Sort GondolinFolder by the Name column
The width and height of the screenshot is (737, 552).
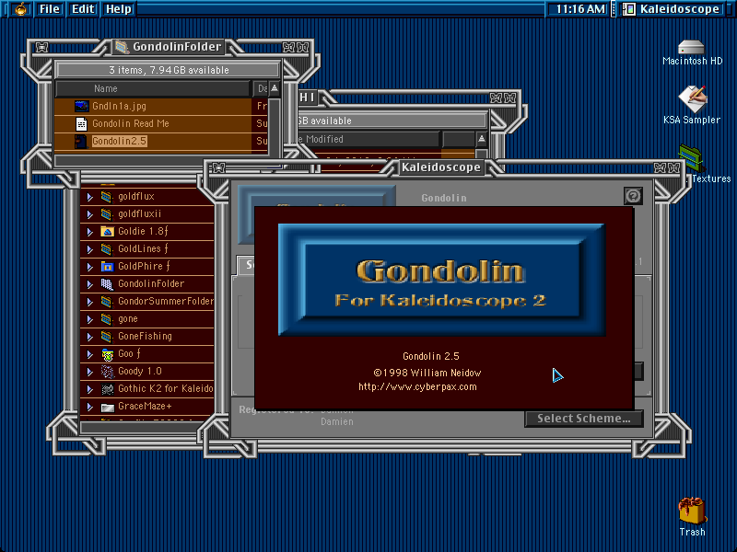coord(153,88)
